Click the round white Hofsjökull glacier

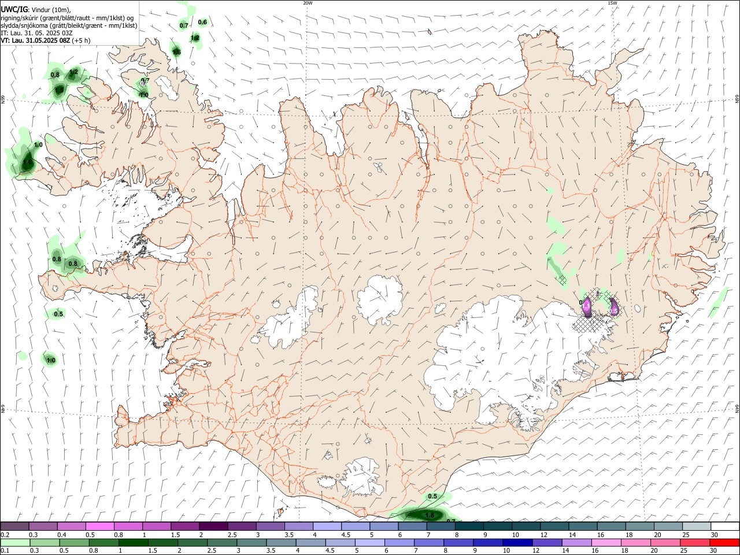pos(380,299)
